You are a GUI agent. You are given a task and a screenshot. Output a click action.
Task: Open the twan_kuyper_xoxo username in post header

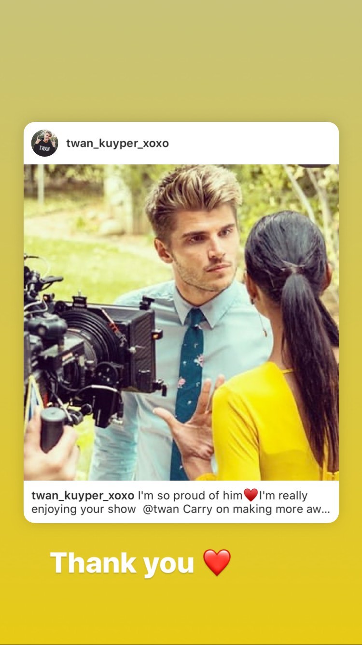(x=117, y=143)
